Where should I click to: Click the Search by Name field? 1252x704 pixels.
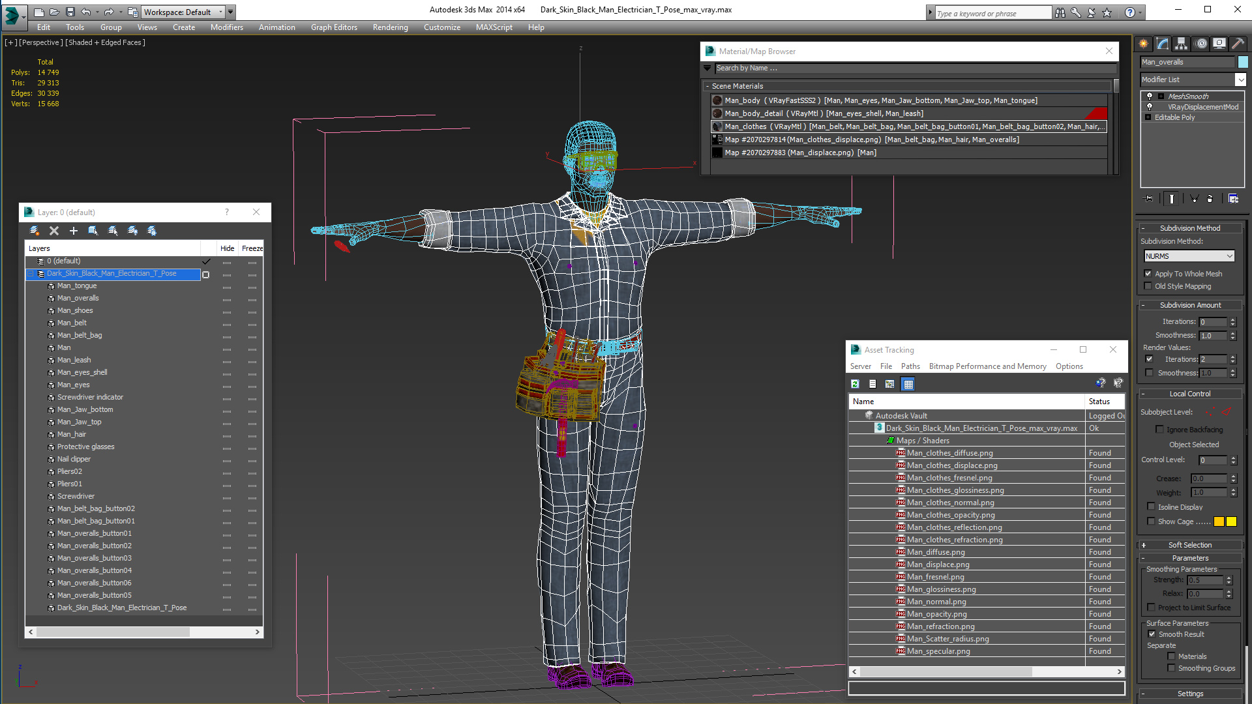coord(916,68)
